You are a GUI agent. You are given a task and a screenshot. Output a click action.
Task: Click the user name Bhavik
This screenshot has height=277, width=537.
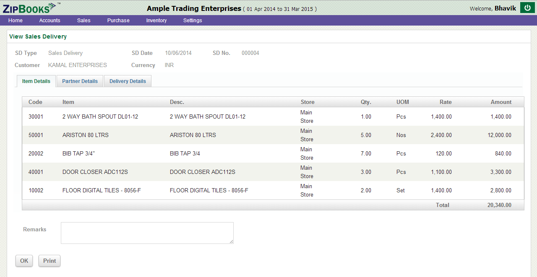click(x=505, y=8)
